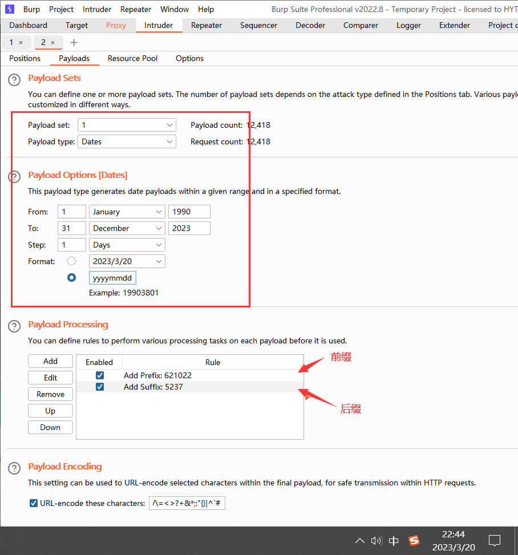Image resolution: width=518 pixels, height=555 pixels.
Task: Switch to the Dashboard tab
Action: click(x=29, y=26)
